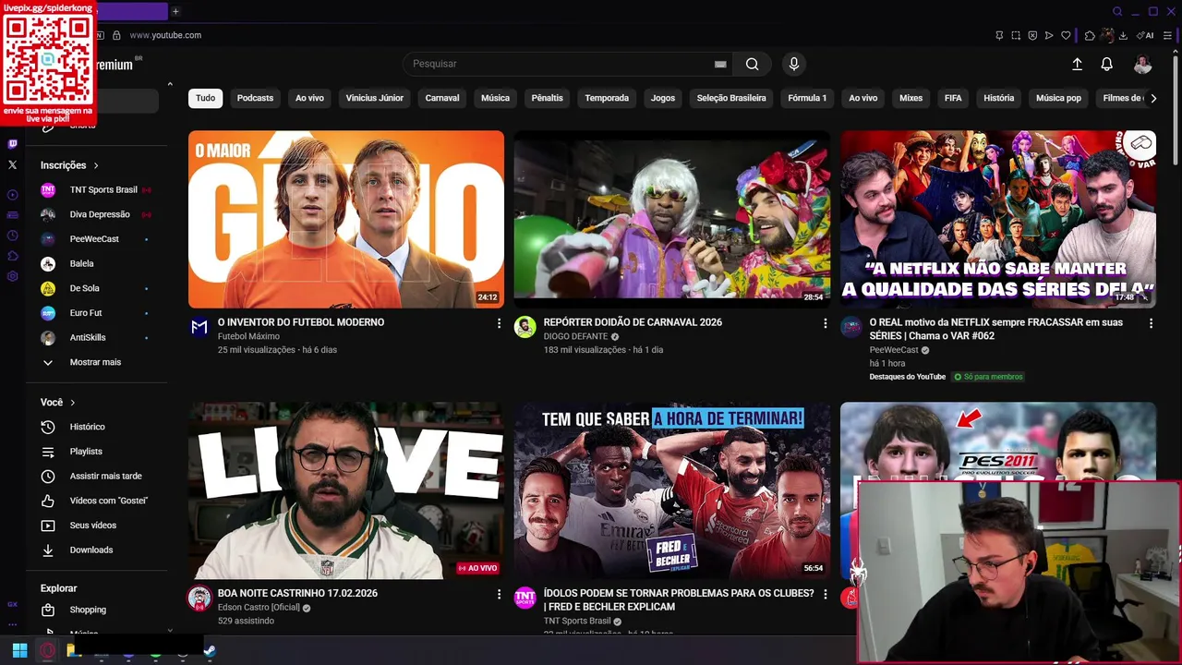Expand the Você section chevron
Image resolution: width=1182 pixels, height=665 pixels.
pos(72,403)
